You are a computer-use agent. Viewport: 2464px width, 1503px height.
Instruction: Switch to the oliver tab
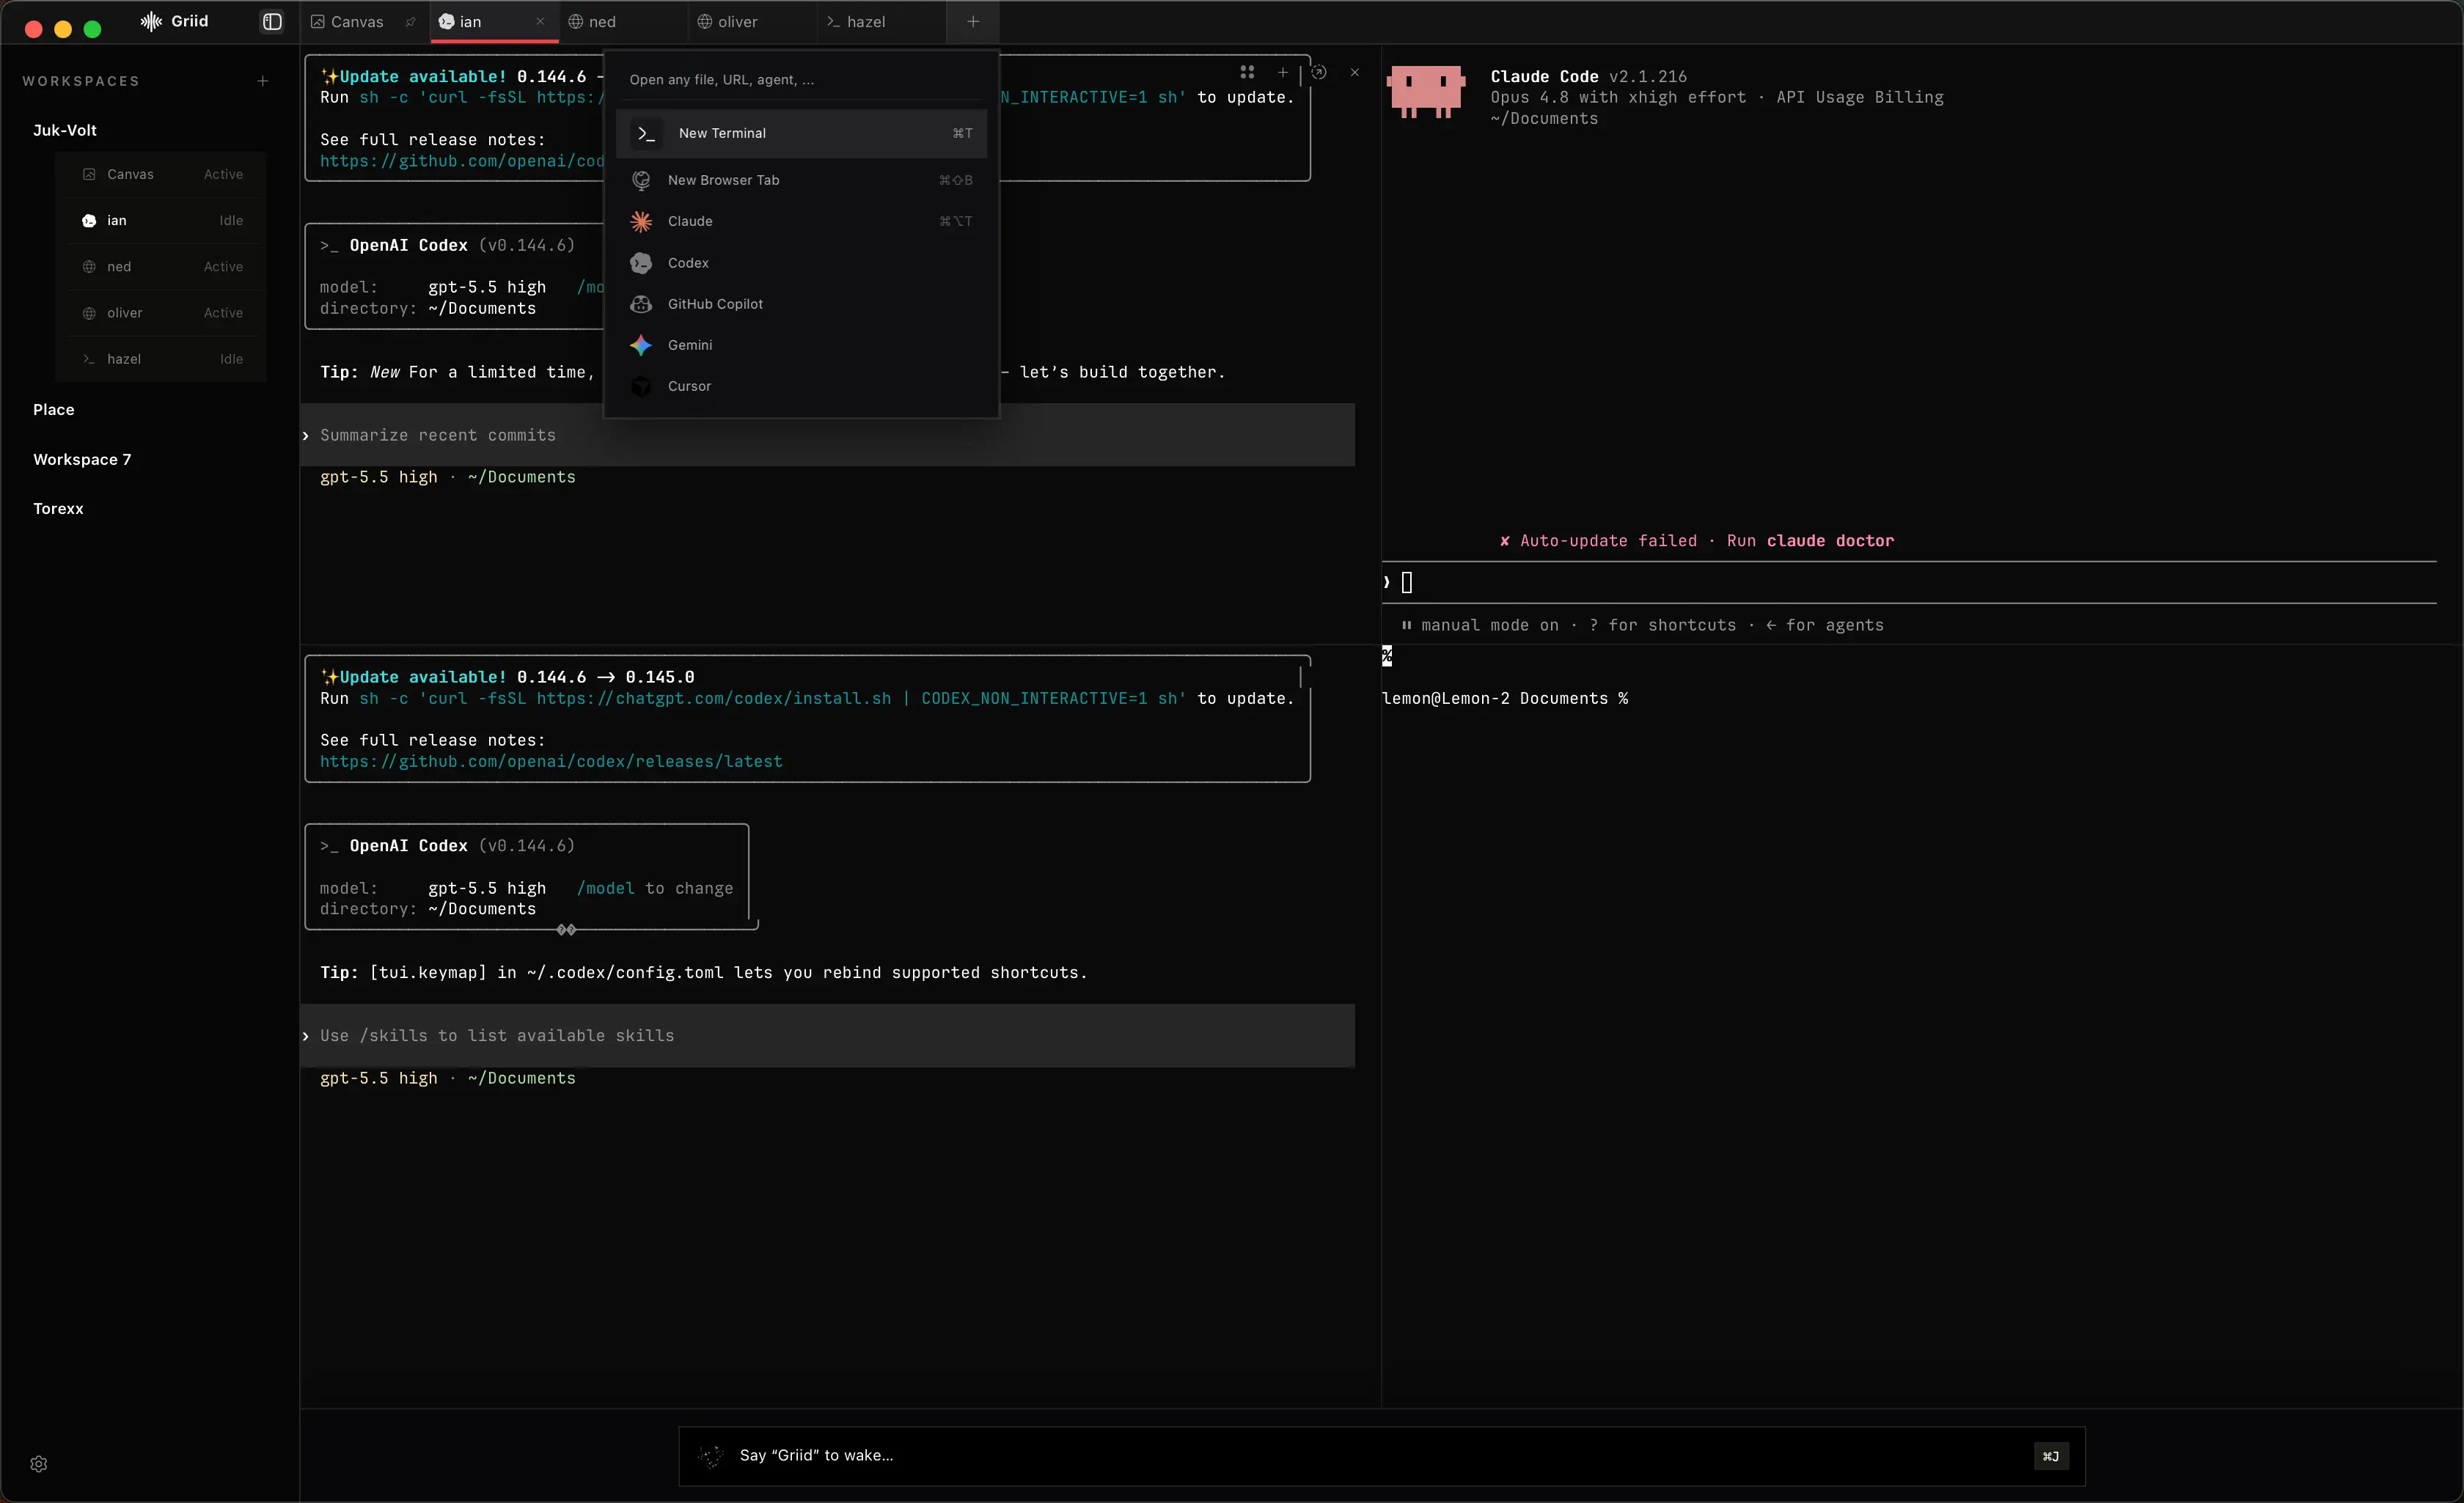(752, 22)
